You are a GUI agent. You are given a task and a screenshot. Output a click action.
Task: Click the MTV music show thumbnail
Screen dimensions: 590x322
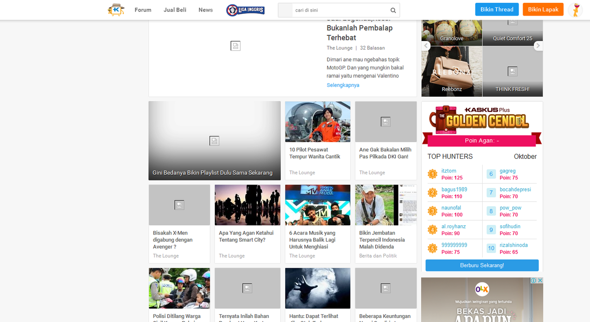pos(318,205)
